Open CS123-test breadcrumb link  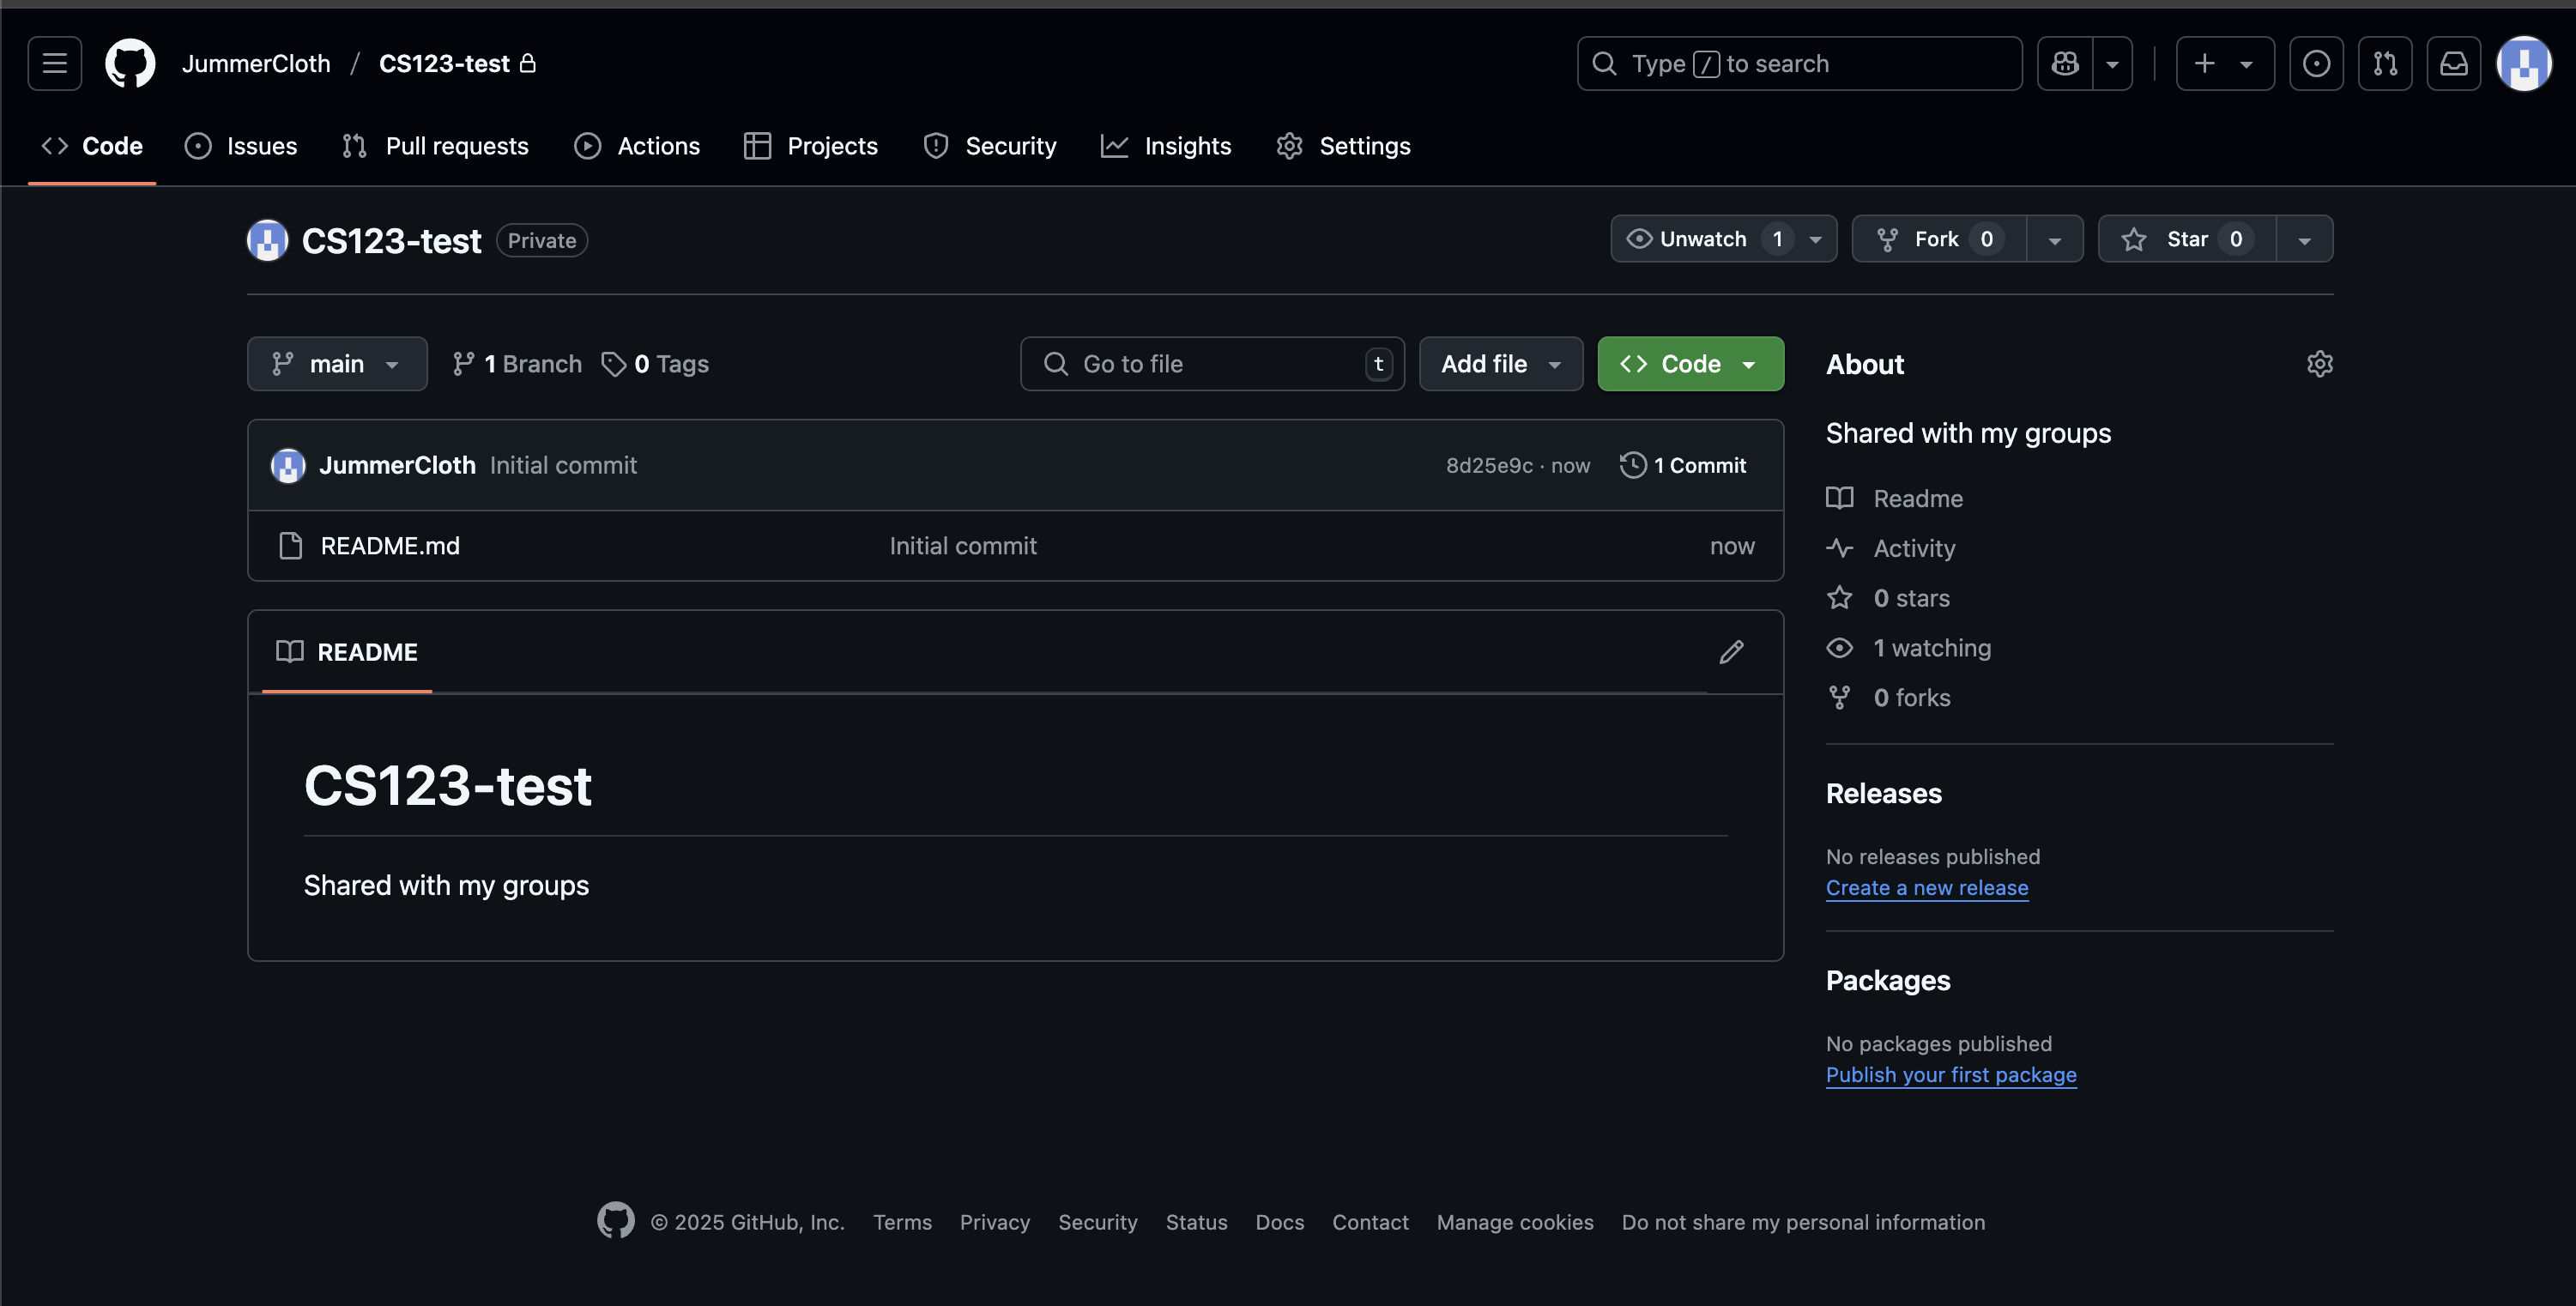(445, 64)
